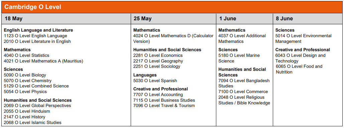Click 2068 O Level Islamic Studies

(33, 123)
